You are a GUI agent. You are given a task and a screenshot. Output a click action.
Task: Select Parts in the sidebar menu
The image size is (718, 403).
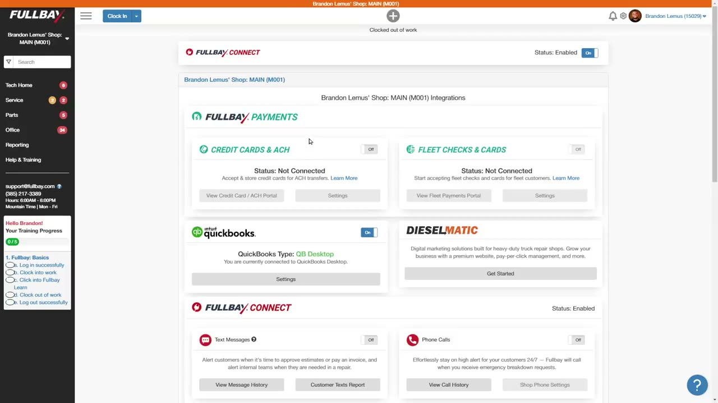(12, 115)
